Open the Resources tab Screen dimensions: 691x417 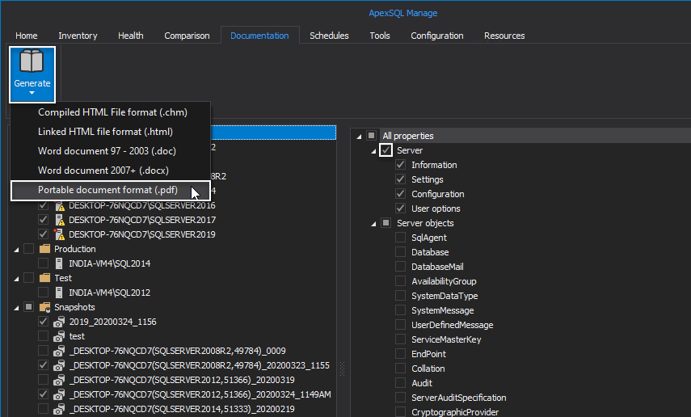click(x=504, y=36)
